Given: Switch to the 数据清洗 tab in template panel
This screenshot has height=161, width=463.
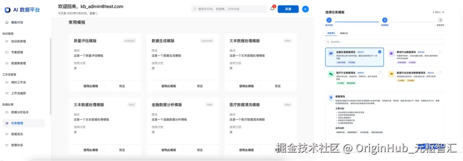Looking at the screenshot, I should (331, 34).
